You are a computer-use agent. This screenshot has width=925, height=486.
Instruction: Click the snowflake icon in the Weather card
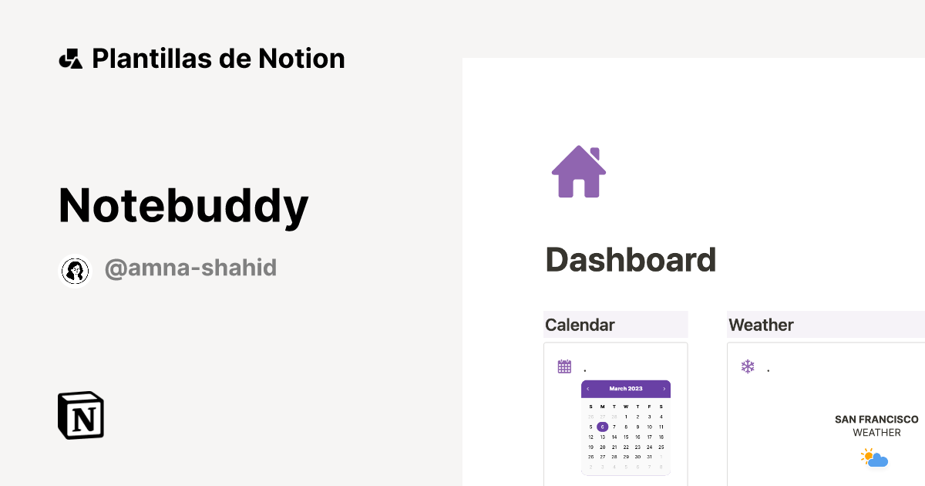pos(748,365)
